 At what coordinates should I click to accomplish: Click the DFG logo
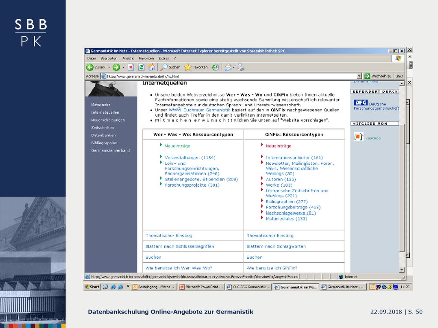coord(360,102)
